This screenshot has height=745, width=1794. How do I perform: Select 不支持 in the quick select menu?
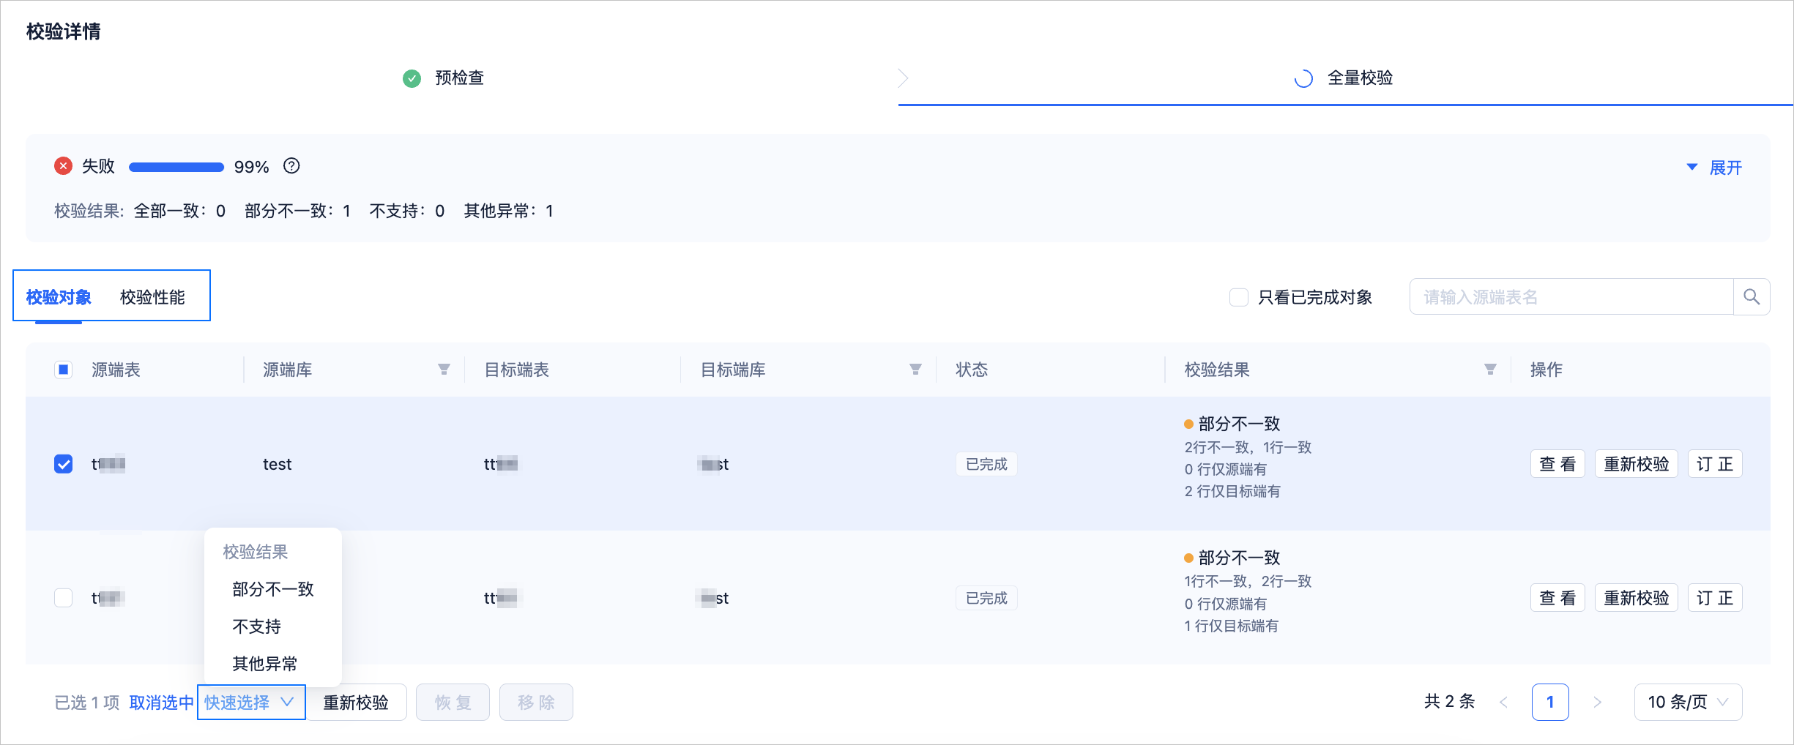coord(256,626)
